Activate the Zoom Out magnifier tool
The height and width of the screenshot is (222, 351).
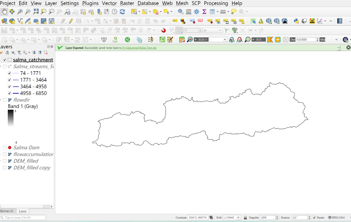[28, 12]
